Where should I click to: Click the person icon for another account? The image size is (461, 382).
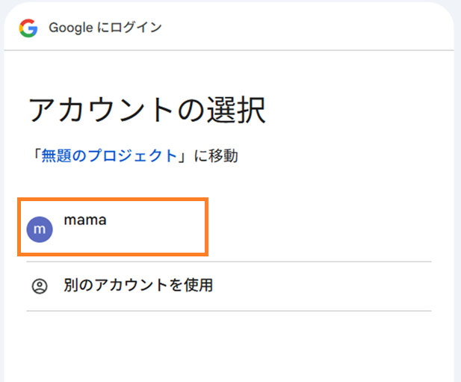pos(39,286)
